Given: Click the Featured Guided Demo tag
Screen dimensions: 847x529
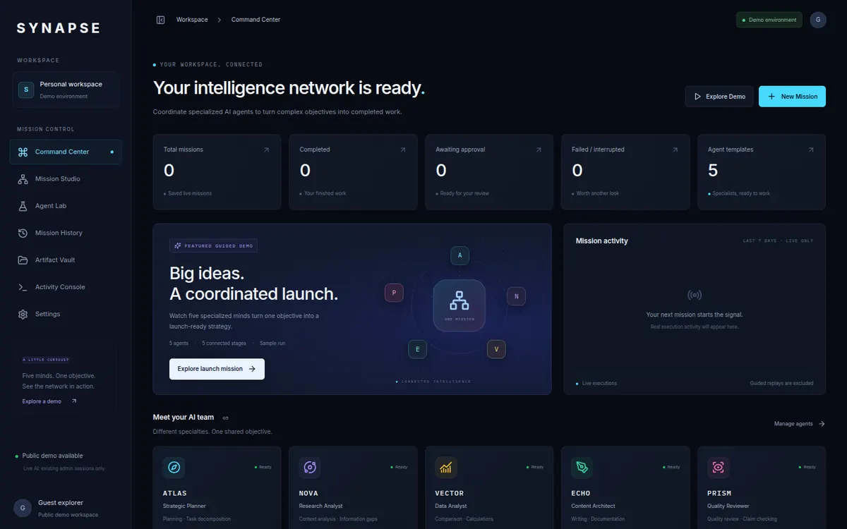Looking at the screenshot, I should point(213,245).
